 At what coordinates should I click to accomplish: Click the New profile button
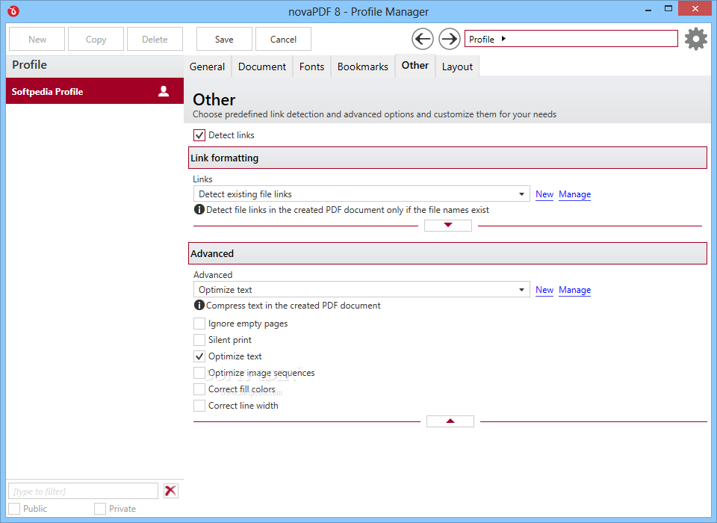37,39
